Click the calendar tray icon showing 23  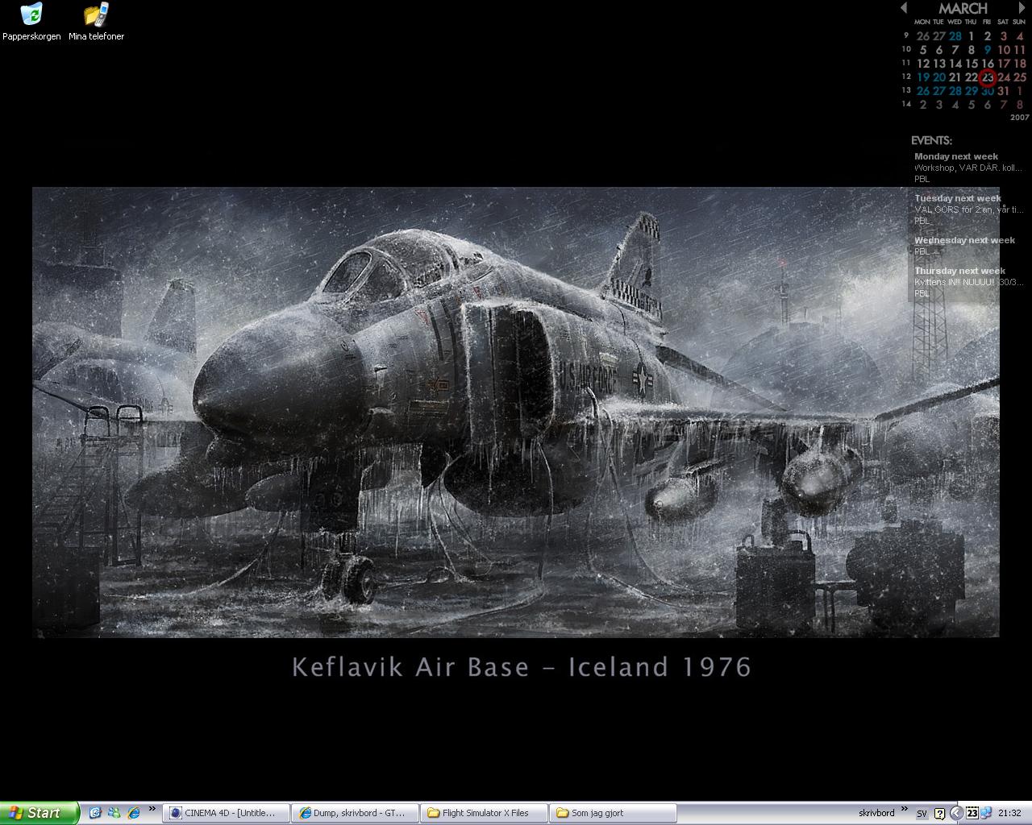(972, 813)
